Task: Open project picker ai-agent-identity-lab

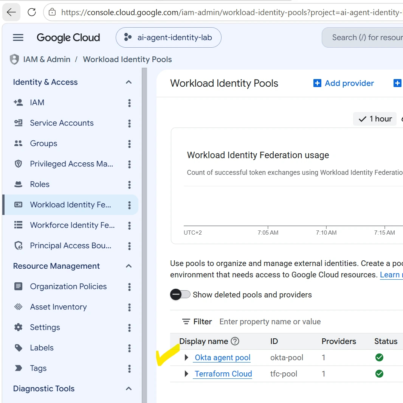Action: [x=168, y=37]
